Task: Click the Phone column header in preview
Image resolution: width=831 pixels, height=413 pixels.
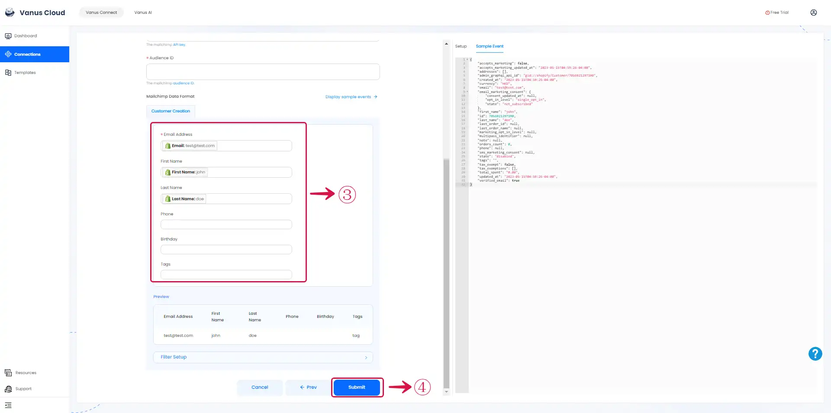Action: click(x=292, y=317)
